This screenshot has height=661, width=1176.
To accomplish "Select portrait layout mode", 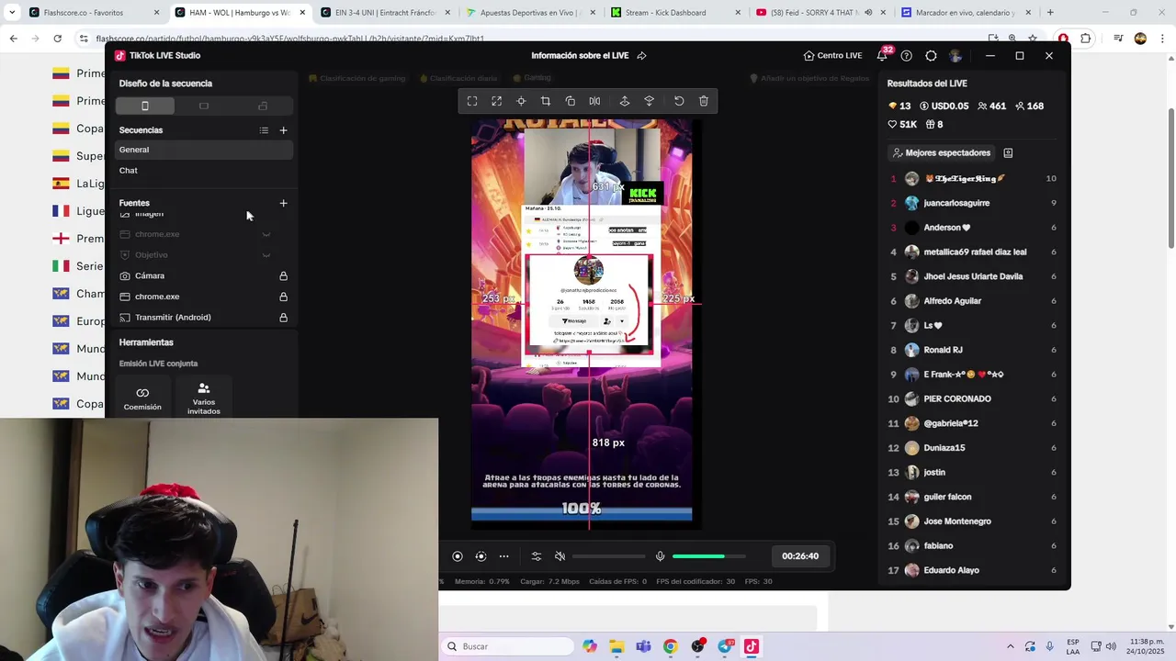I will pyautogui.click(x=145, y=106).
